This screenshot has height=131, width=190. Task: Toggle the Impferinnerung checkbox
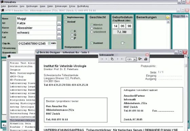66,17
